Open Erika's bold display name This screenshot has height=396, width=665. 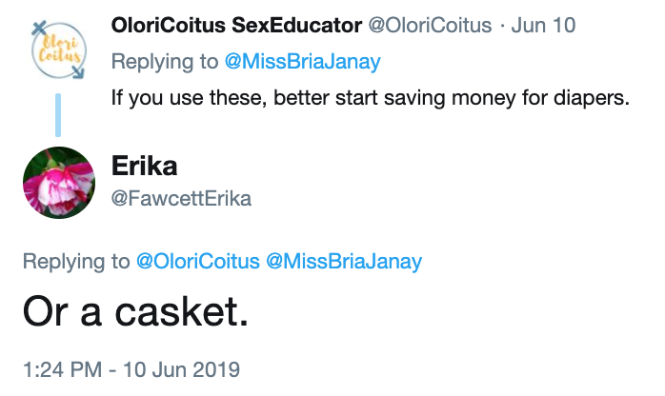(x=145, y=166)
